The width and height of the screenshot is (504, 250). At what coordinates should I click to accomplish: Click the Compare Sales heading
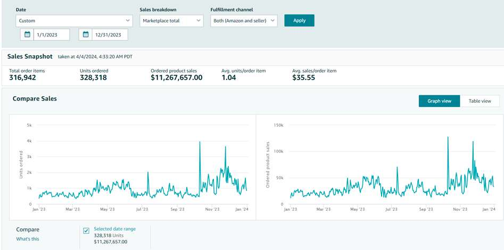35,98
